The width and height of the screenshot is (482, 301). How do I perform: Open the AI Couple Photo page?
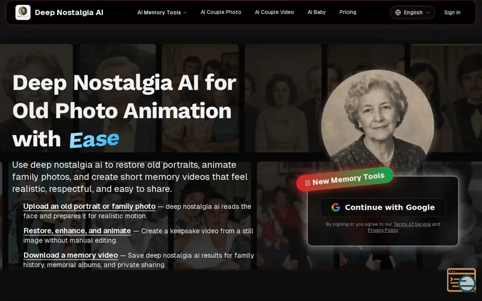coord(221,12)
